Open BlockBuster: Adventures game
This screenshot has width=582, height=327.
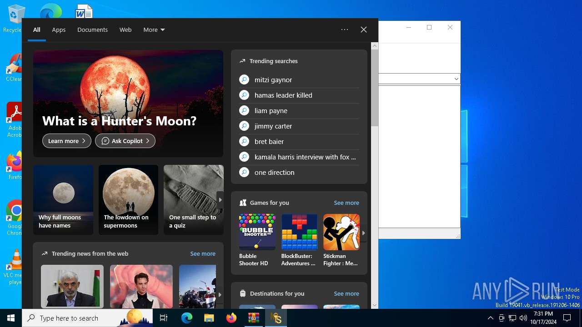[299, 240]
